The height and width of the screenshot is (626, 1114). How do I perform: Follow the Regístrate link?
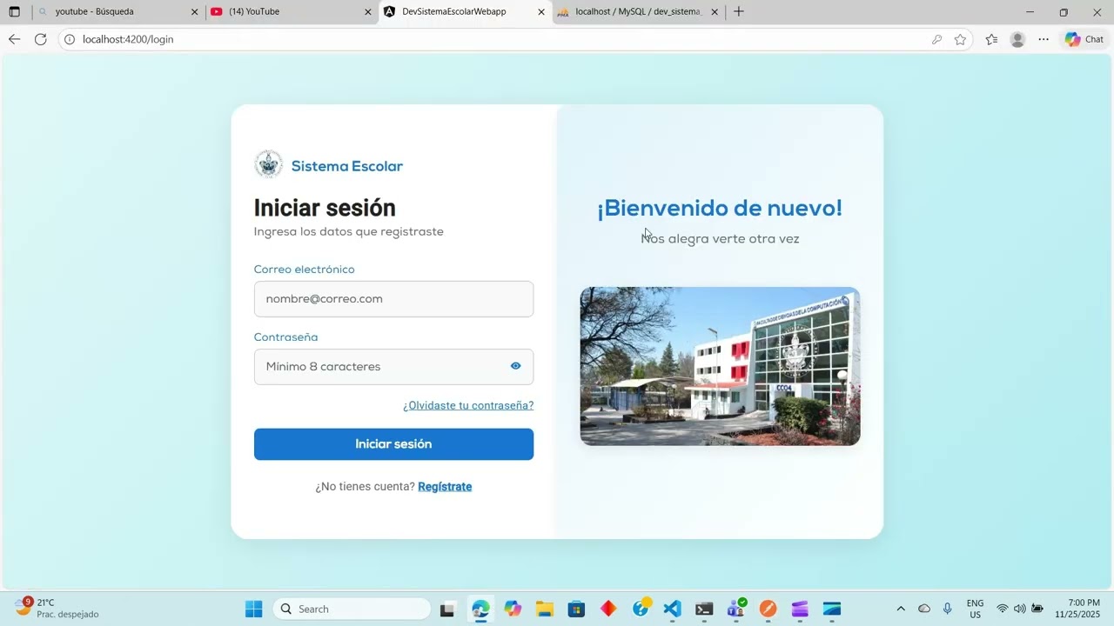pos(445,487)
